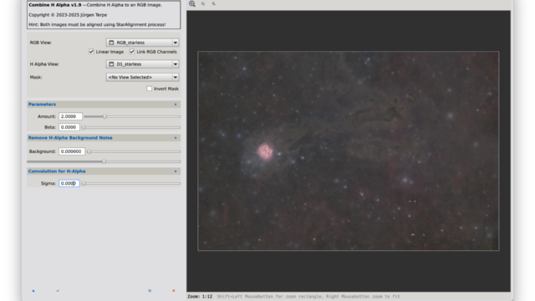Collapse the Parameters section header
Image resolution: width=535 pixels, height=301 pixels.
(x=104, y=105)
